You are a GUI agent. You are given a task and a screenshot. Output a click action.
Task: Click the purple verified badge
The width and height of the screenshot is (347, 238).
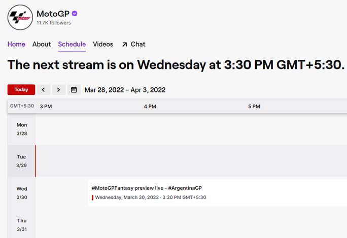coord(75,14)
